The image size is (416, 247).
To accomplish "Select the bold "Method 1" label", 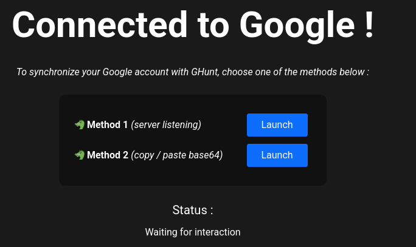I will (108, 124).
